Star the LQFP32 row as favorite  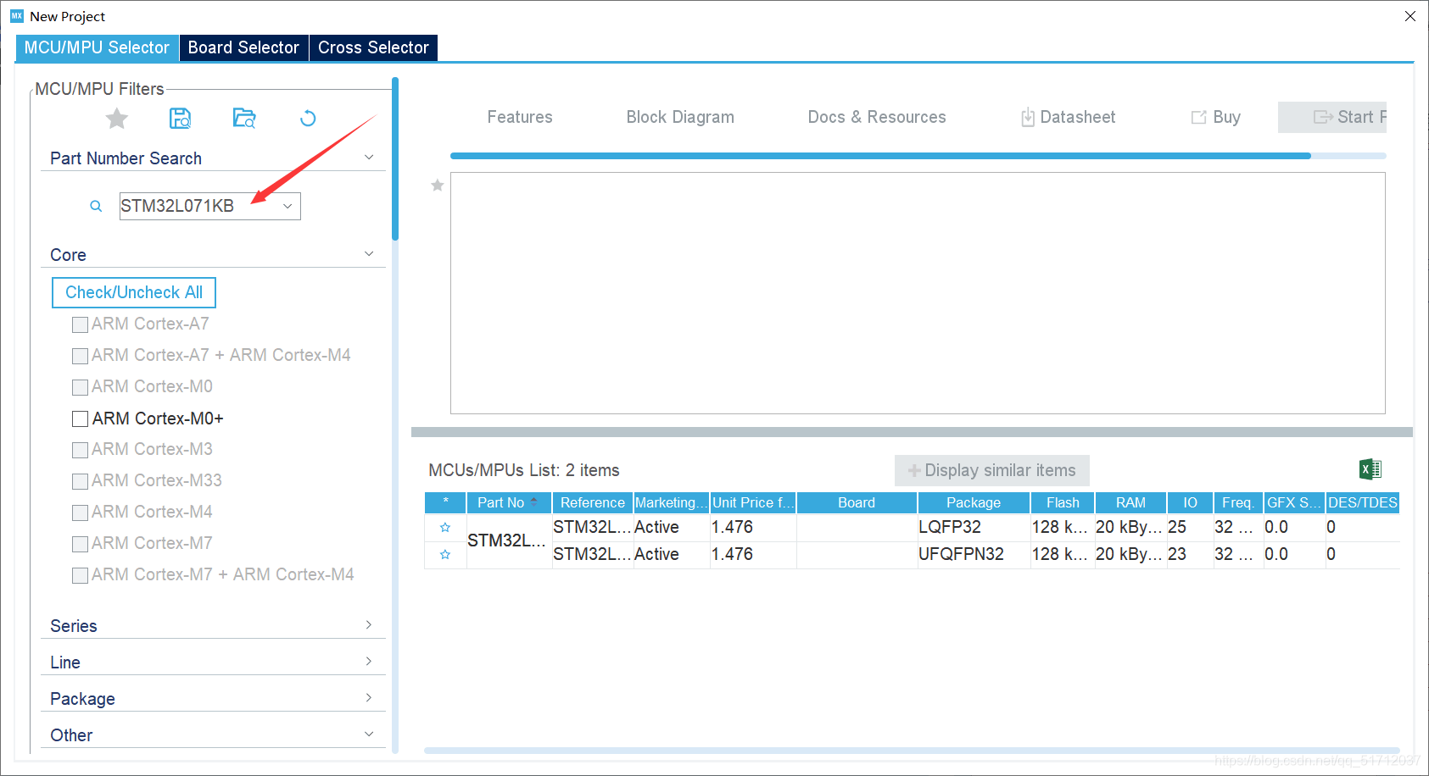pyautogui.click(x=445, y=527)
